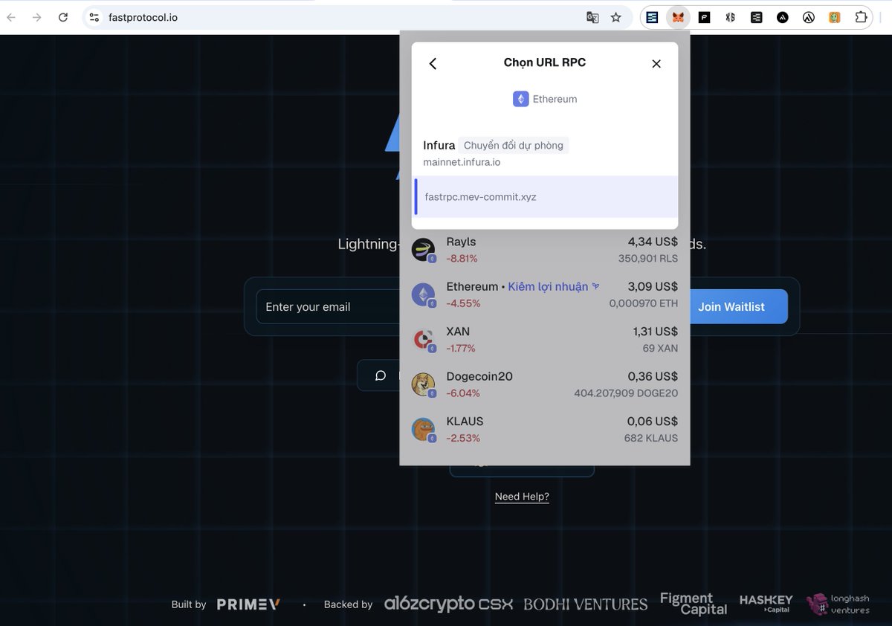Click the browser forward arrow

pyautogui.click(x=36, y=17)
